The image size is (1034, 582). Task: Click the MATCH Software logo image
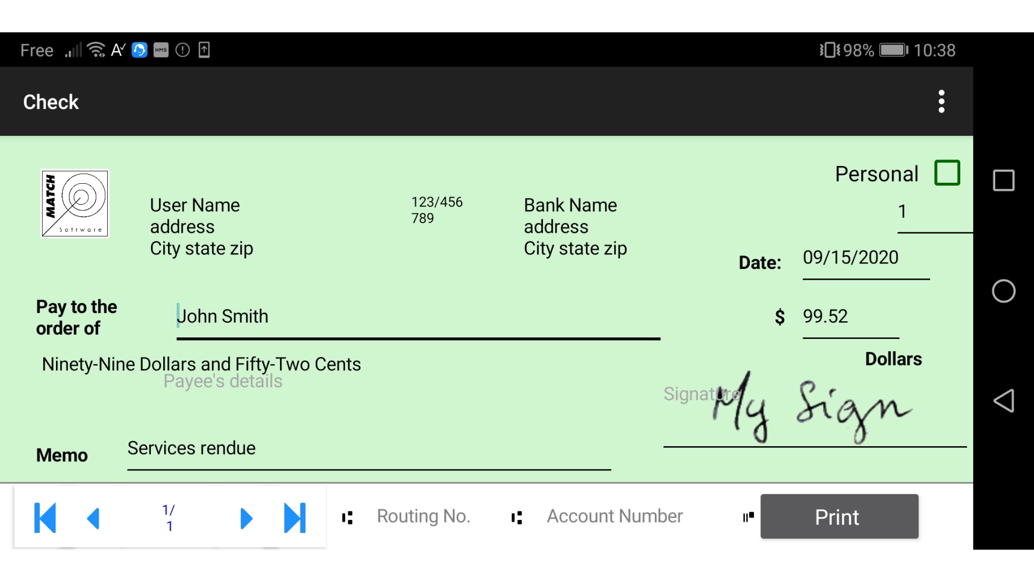click(75, 204)
